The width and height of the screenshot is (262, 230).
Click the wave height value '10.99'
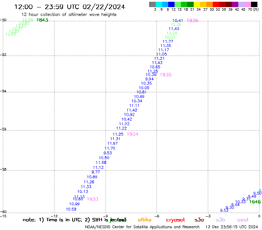[74, 204]
